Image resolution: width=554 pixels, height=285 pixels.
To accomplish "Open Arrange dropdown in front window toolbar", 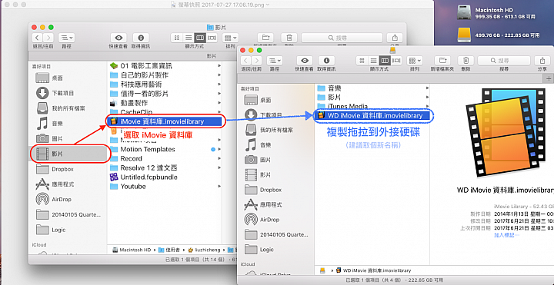I will (x=415, y=61).
